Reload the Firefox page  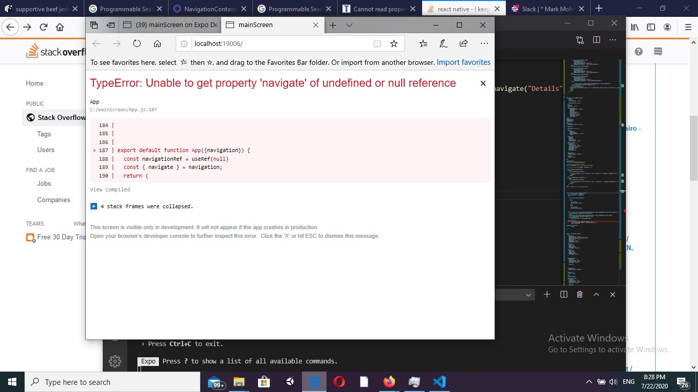43,27
